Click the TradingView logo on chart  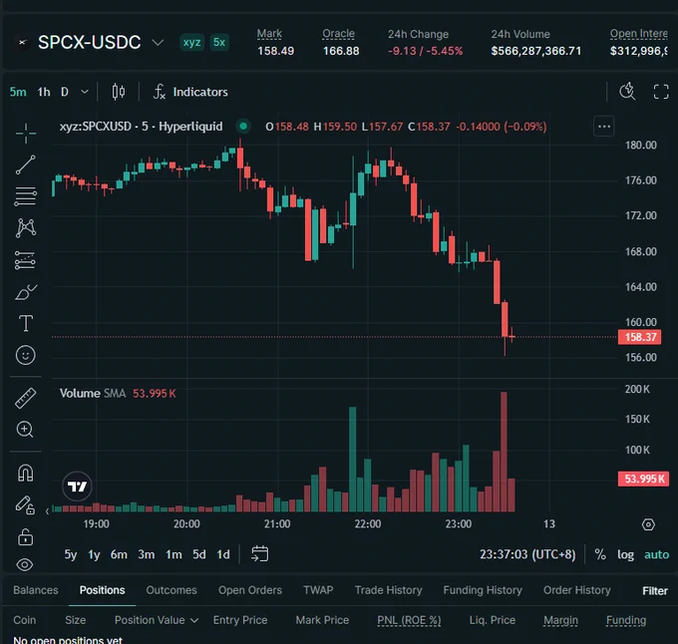[x=77, y=486]
